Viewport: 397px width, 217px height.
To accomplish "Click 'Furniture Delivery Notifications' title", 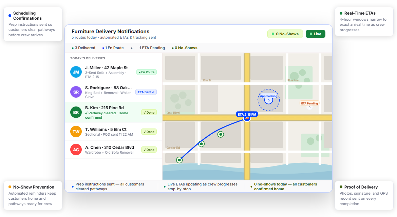I will tap(110, 31).
